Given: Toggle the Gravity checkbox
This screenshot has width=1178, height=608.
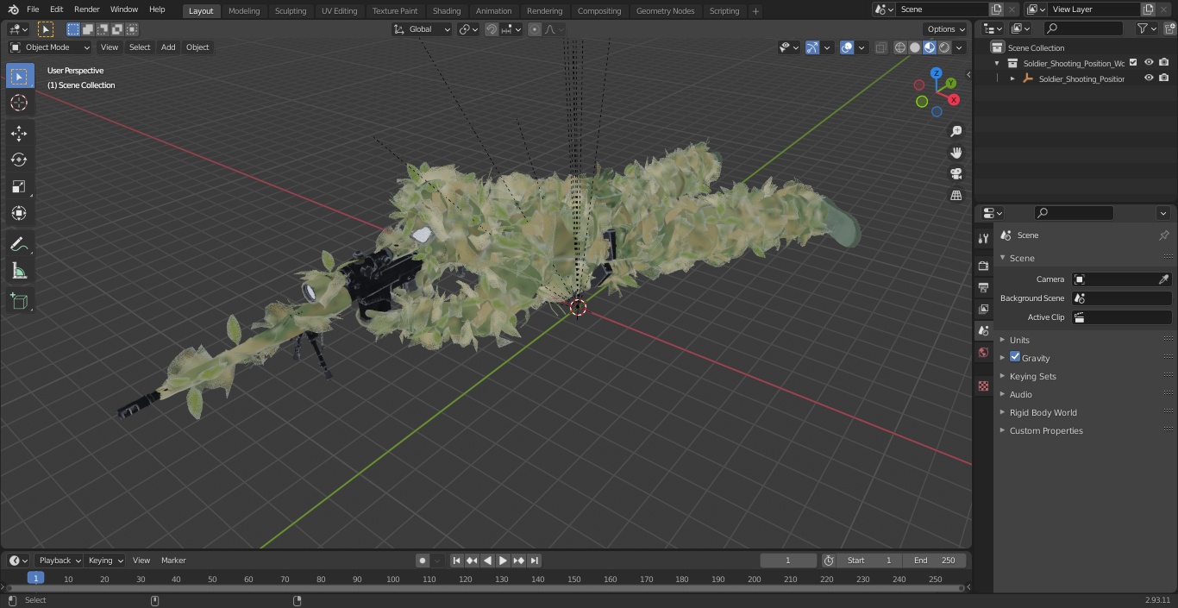Looking at the screenshot, I should tap(1015, 357).
